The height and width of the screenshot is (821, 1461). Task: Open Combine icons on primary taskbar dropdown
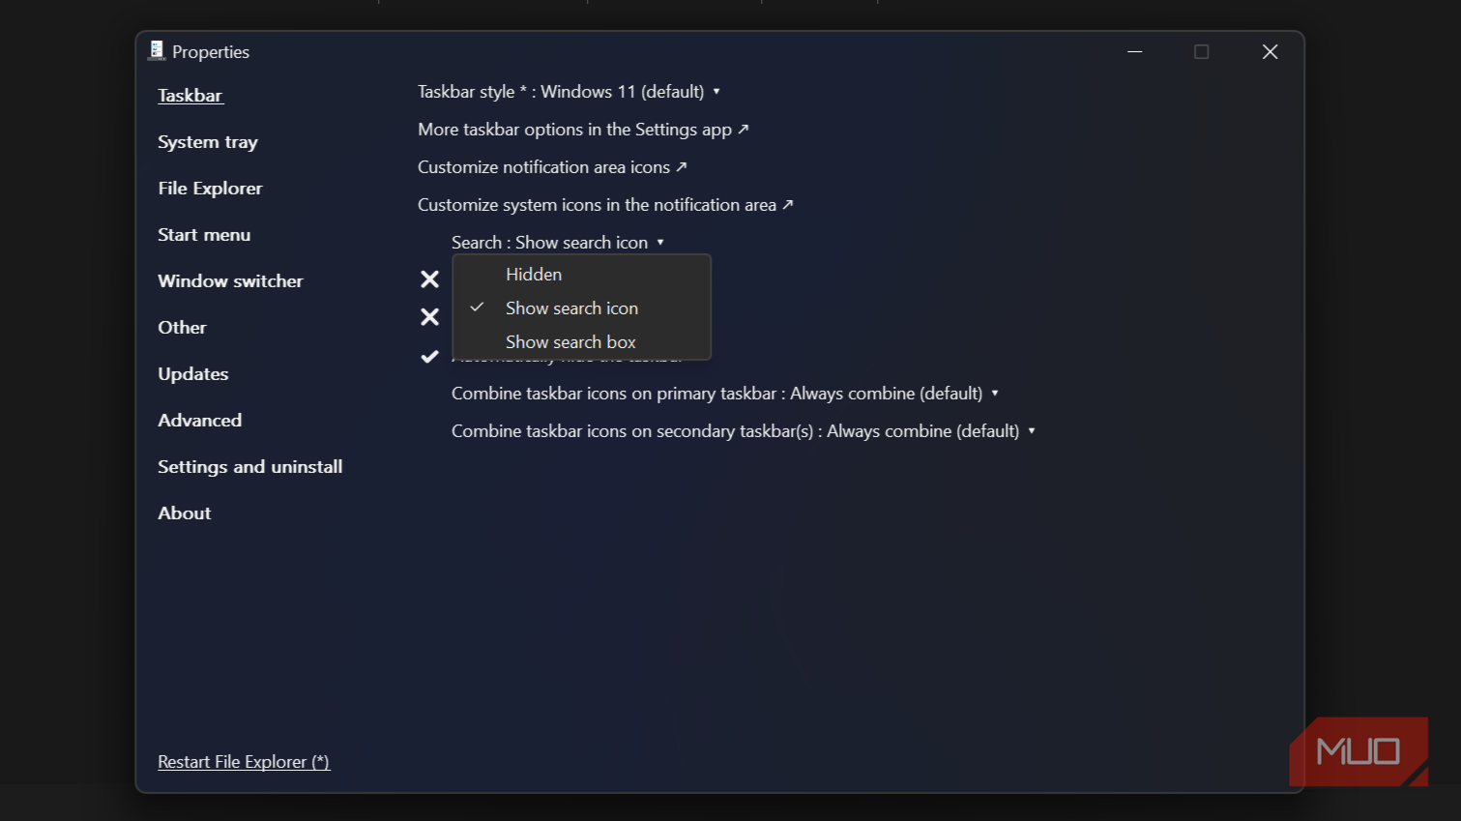coord(724,394)
